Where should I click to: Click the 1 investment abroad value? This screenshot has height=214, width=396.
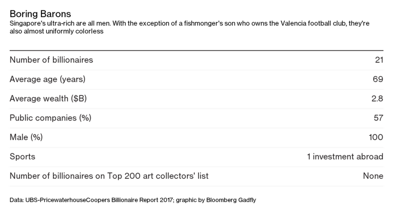(x=345, y=157)
